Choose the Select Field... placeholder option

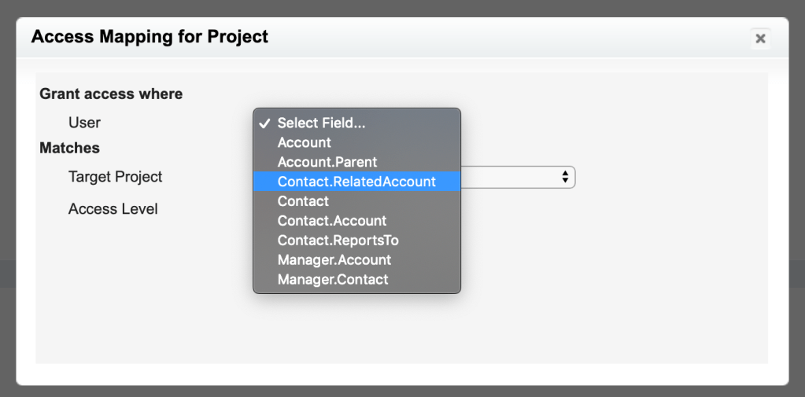point(321,123)
